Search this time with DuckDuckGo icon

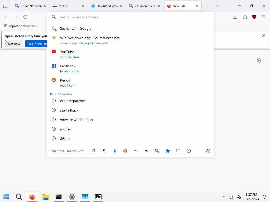(x=125, y=151)
